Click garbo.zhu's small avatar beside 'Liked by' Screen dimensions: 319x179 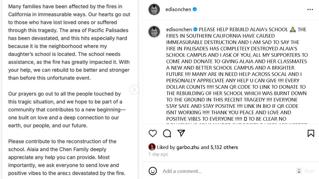click(x=152, y=147)
